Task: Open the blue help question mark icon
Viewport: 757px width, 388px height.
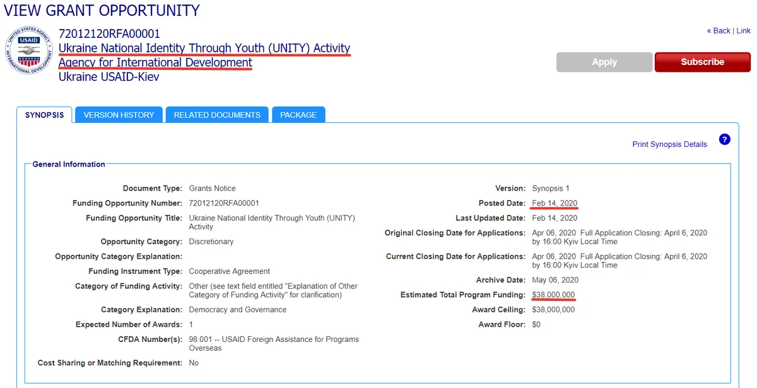Action: (724, 139)
